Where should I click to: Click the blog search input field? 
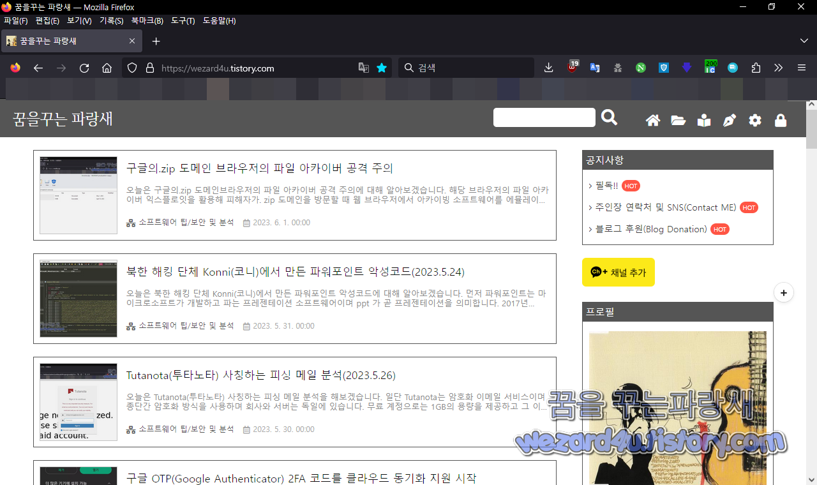click(544, 117)
